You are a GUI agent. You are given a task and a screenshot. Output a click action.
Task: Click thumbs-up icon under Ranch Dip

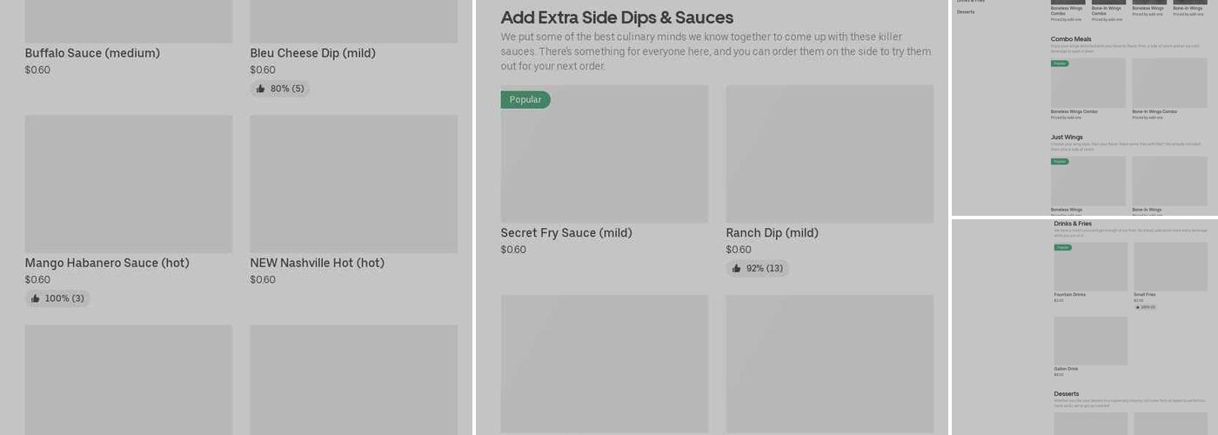pos(737,269)
